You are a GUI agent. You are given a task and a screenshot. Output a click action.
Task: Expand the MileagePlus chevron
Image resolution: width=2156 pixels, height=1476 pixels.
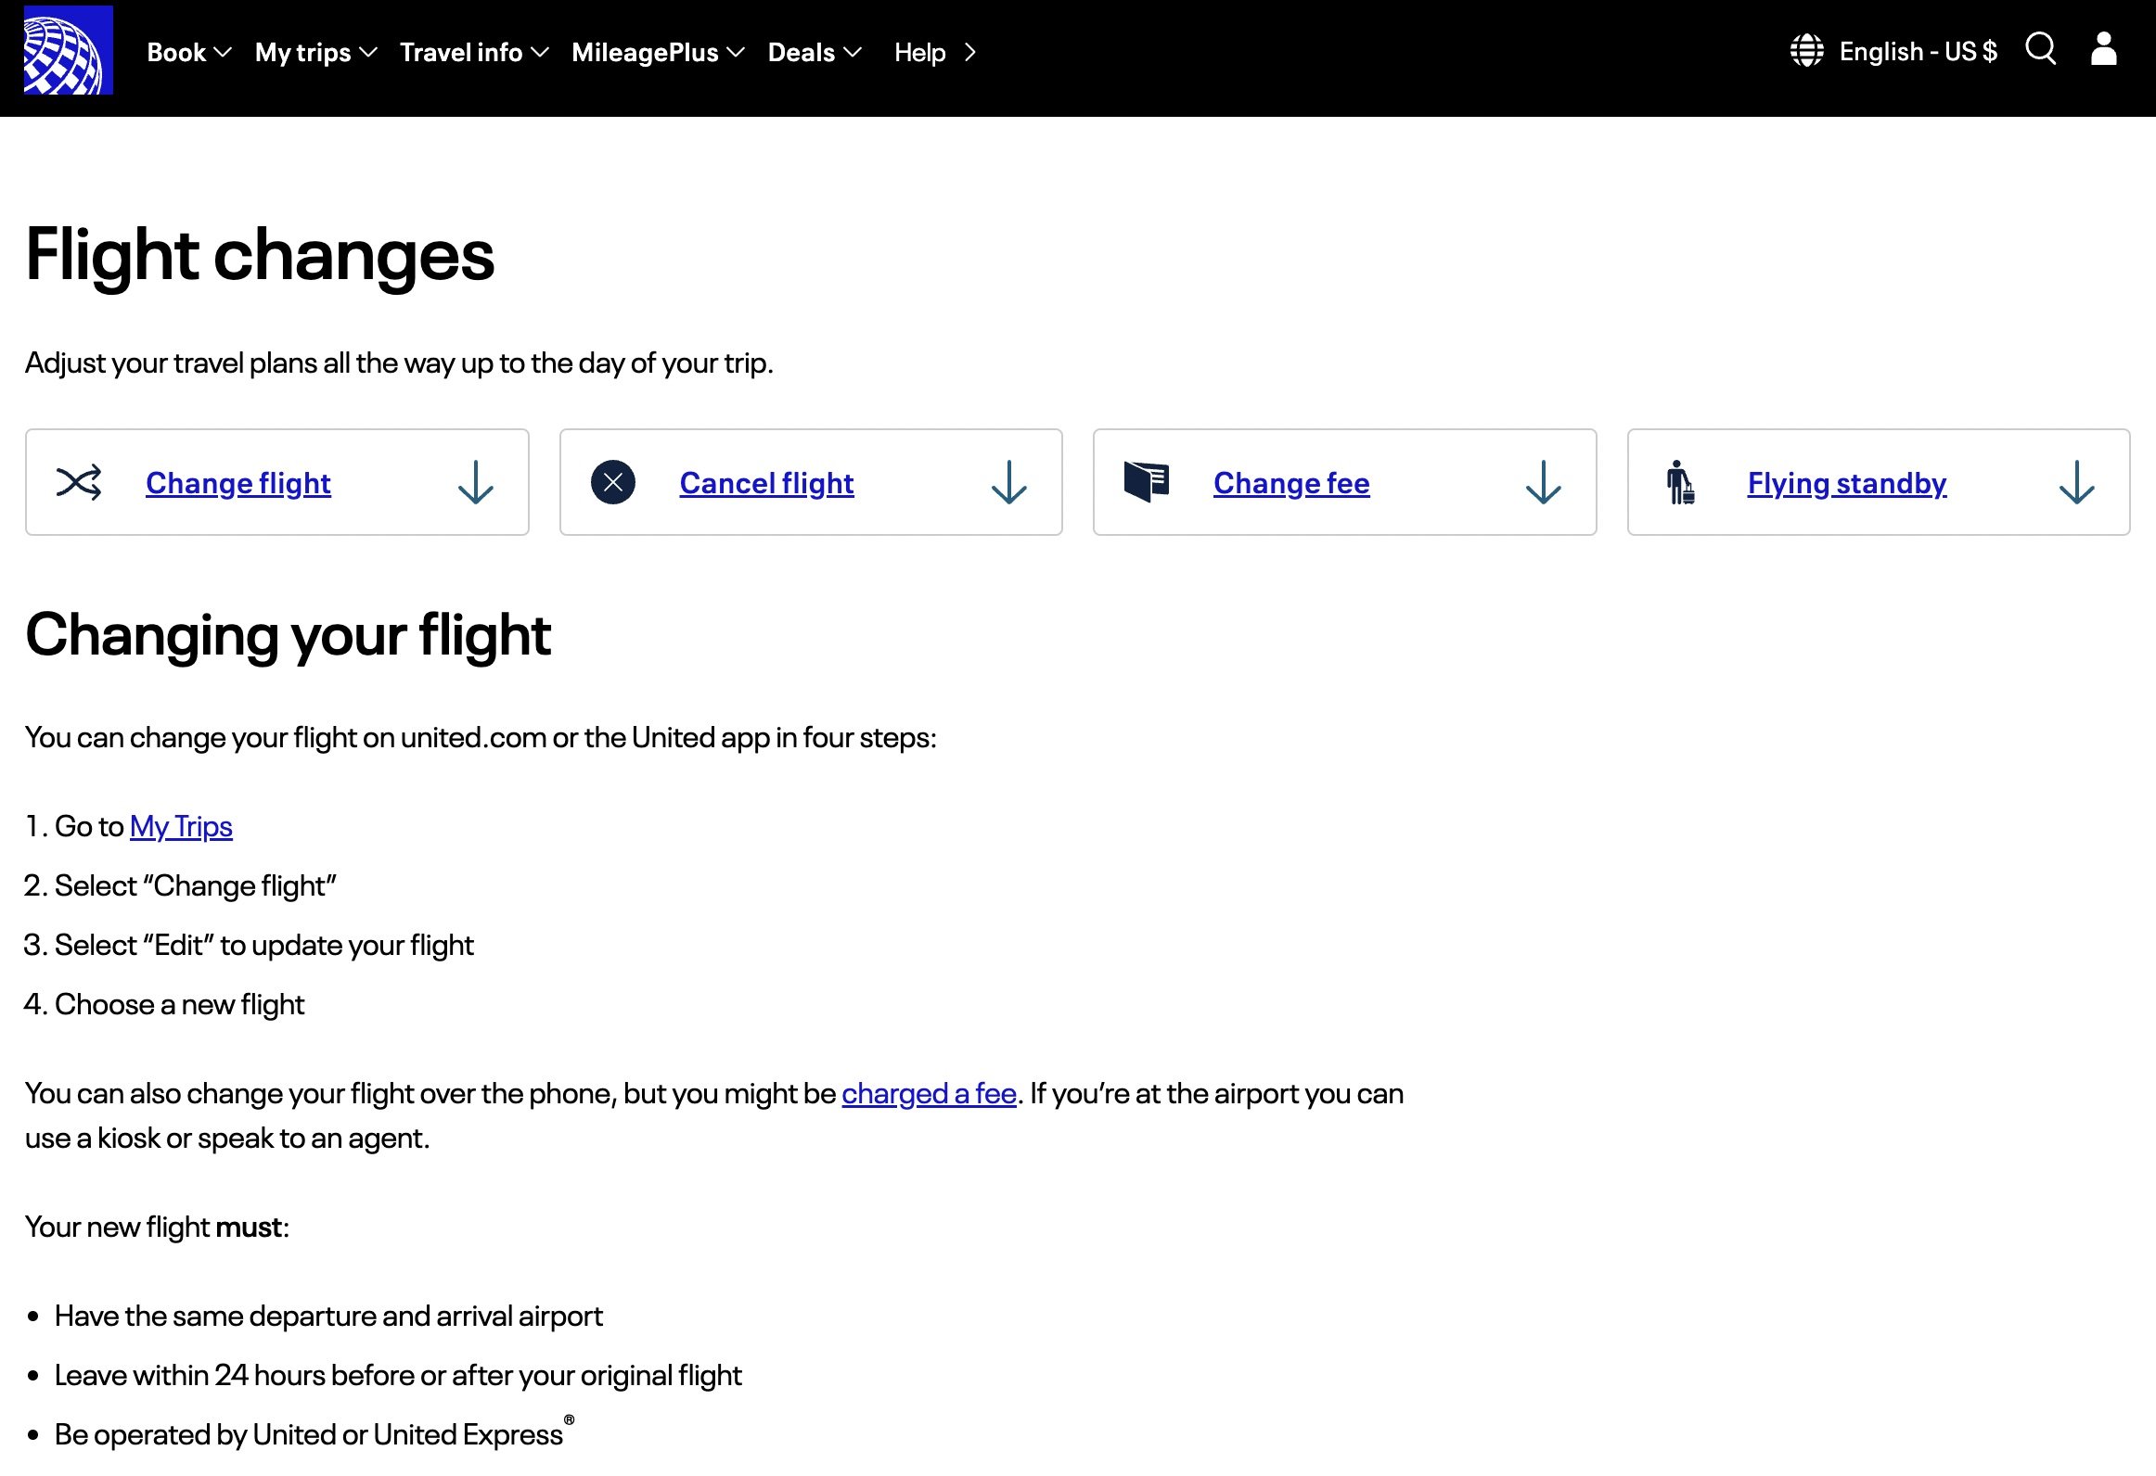(x=736, y=53)
